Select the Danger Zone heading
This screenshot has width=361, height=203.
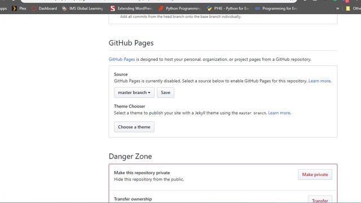(130, 156)
